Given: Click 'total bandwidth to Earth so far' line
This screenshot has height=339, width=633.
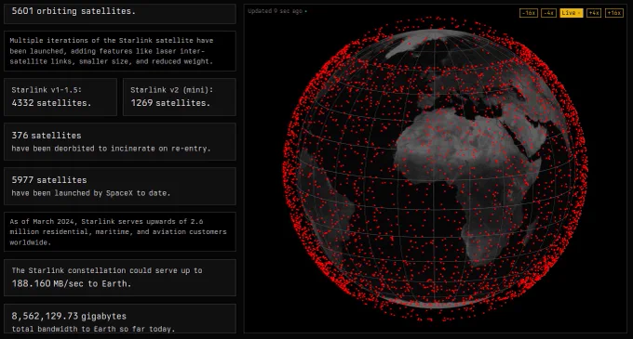Looking at the screenshot, I should pos(93,329).
